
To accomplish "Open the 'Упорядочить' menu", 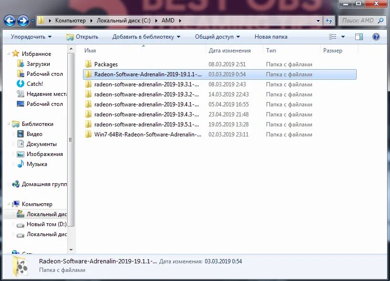I will tap(31, 37).
